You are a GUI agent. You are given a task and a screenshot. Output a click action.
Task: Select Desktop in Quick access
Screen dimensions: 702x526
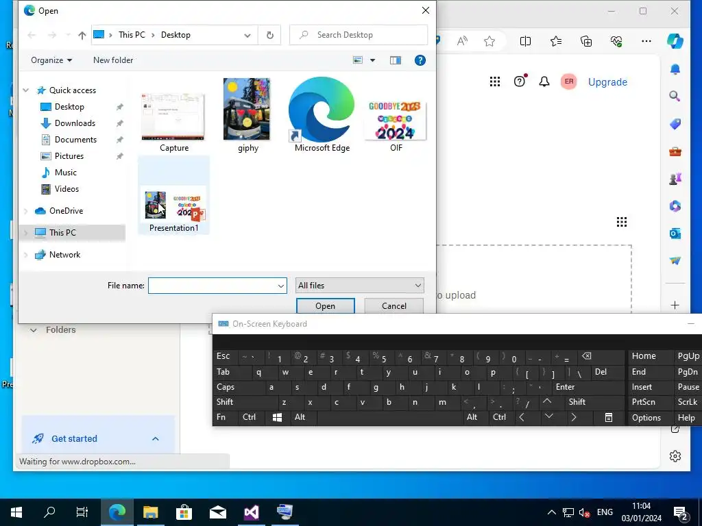coord(69,107)
